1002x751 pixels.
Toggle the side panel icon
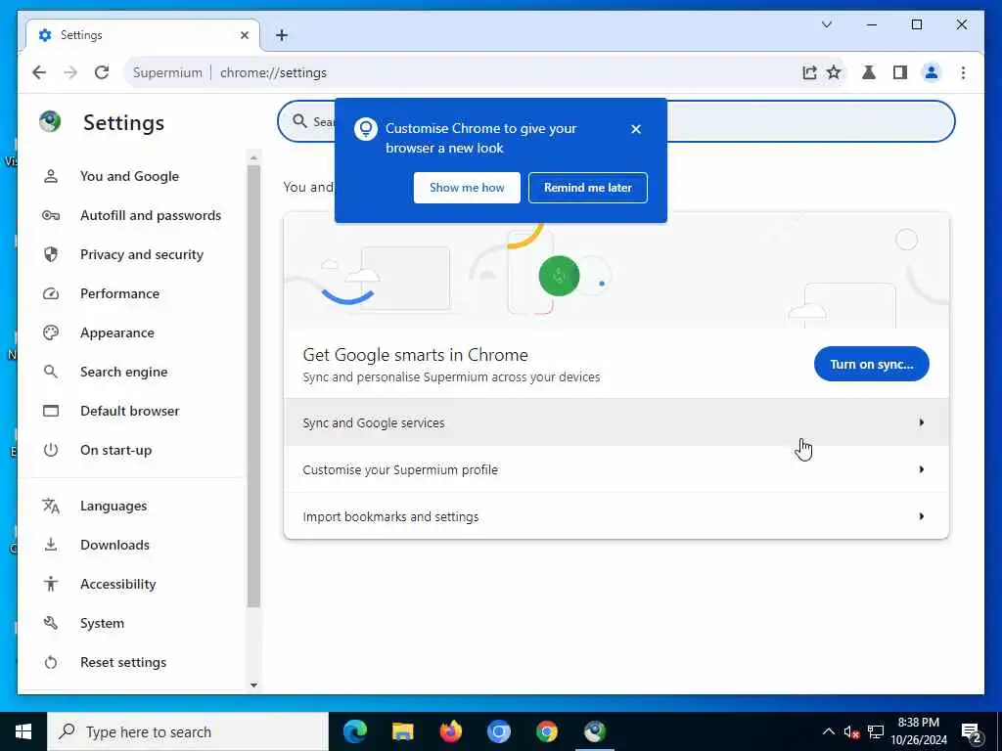(900, 72)
